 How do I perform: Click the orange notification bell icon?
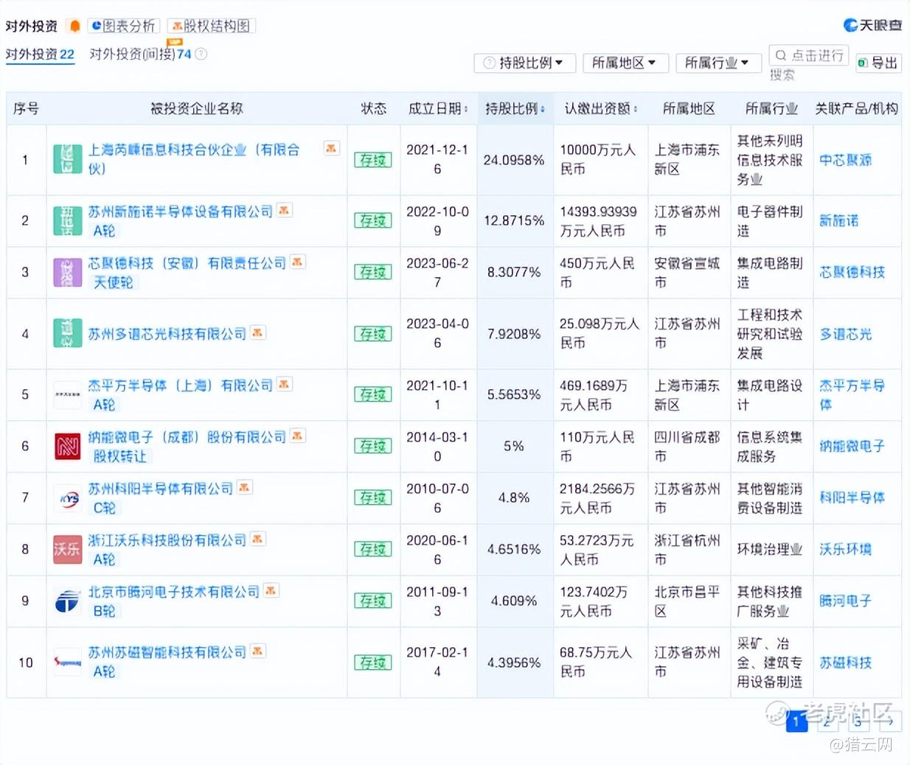[x=74, y=26]
